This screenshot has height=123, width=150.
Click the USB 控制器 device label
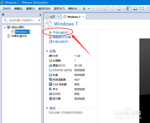[x=60, y=84]
